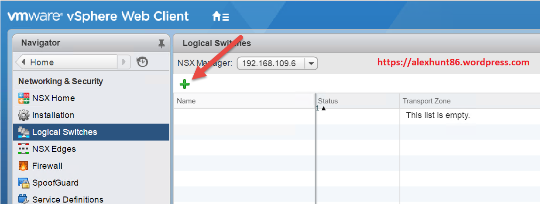Click the 'This list is empty.' message
Screen dimensions: 540x204
coord(438,115)
